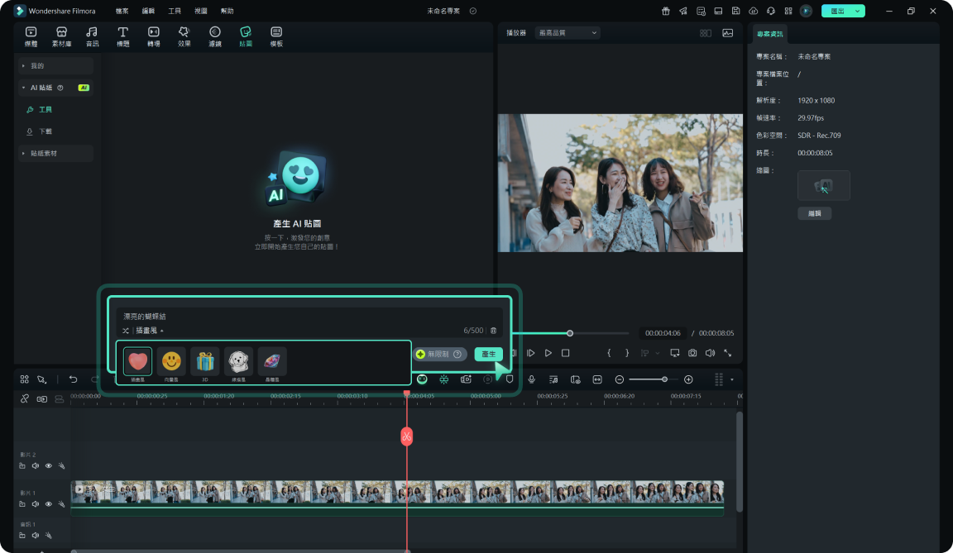Viewport: 953px width, 553px height.
Task: Click the 無限制 credits button
Action: tap(439, 354)
